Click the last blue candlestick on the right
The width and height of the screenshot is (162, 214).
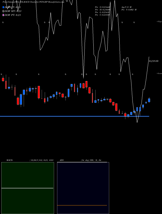pos(149,100)
